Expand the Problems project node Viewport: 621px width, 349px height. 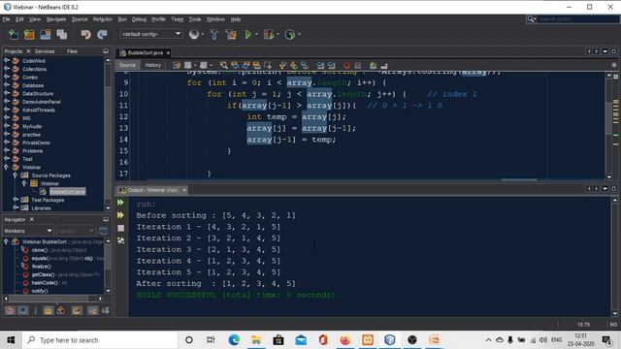click(7, 151)
